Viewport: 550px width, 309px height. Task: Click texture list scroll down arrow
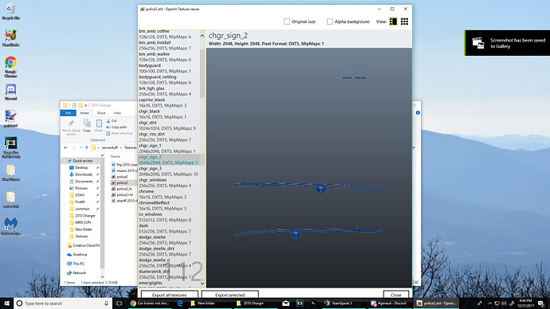[202, 284]
